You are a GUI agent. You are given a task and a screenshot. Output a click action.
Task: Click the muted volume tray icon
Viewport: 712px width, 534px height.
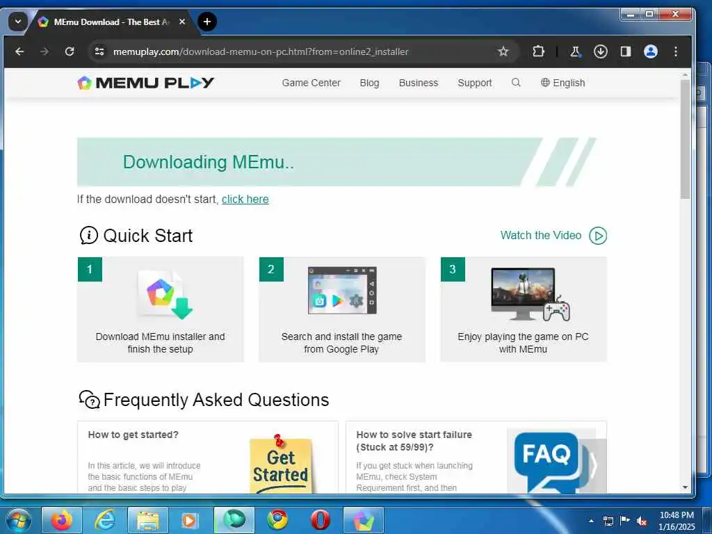pos(642,521)
